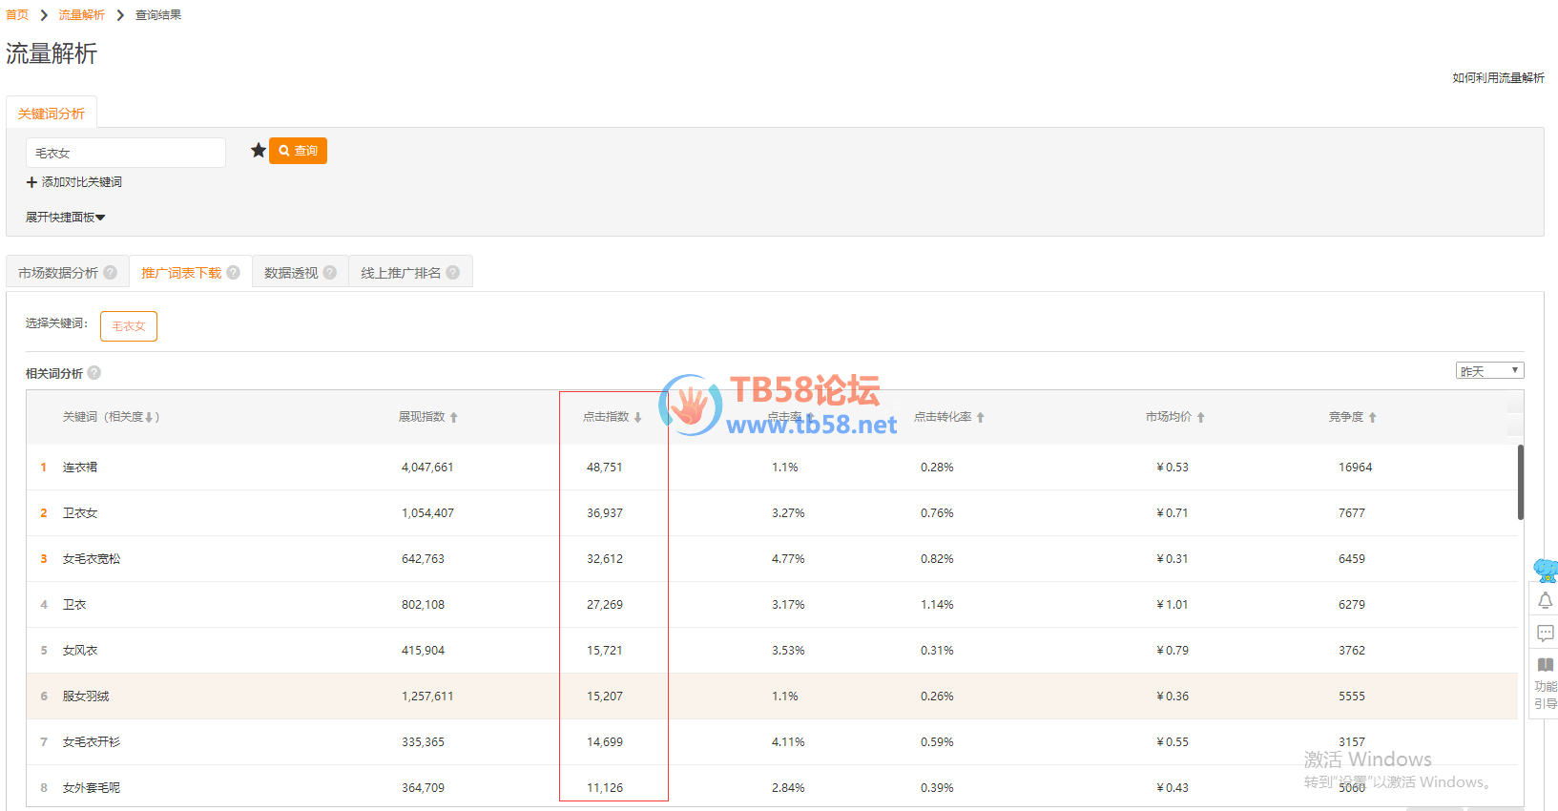The height and width of the screenshot is (811, 1558).
Task: Open the 昨天 date range dropdown
Action: tap(1489, 371)
